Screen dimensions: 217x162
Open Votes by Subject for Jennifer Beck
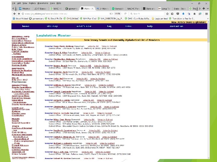pyautogui.click(x=103, y=72)
